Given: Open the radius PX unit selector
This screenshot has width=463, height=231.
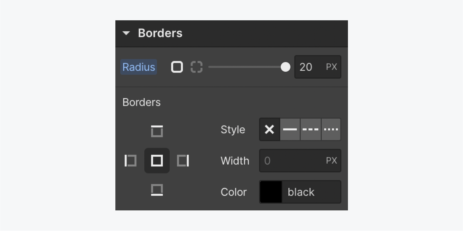Looking at the screenshot, I should (332, 67).
